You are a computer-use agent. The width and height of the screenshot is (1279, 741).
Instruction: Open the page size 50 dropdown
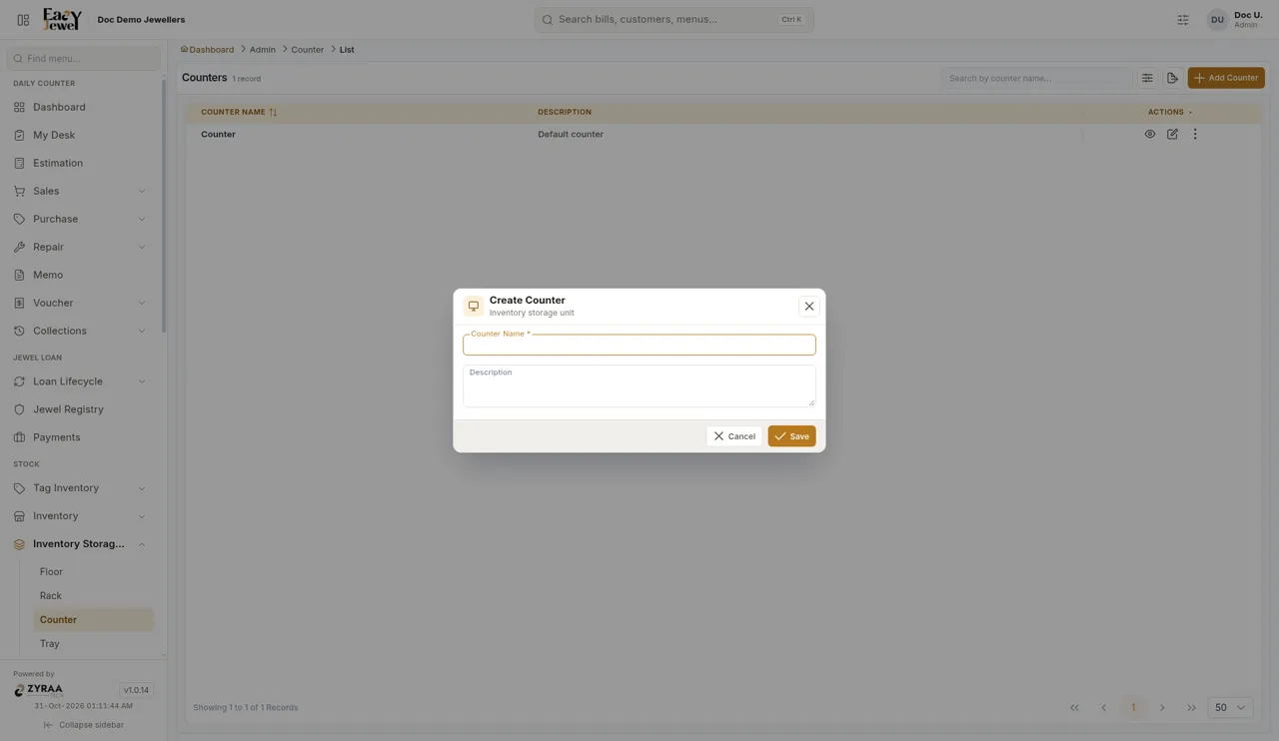[1230, 708]
